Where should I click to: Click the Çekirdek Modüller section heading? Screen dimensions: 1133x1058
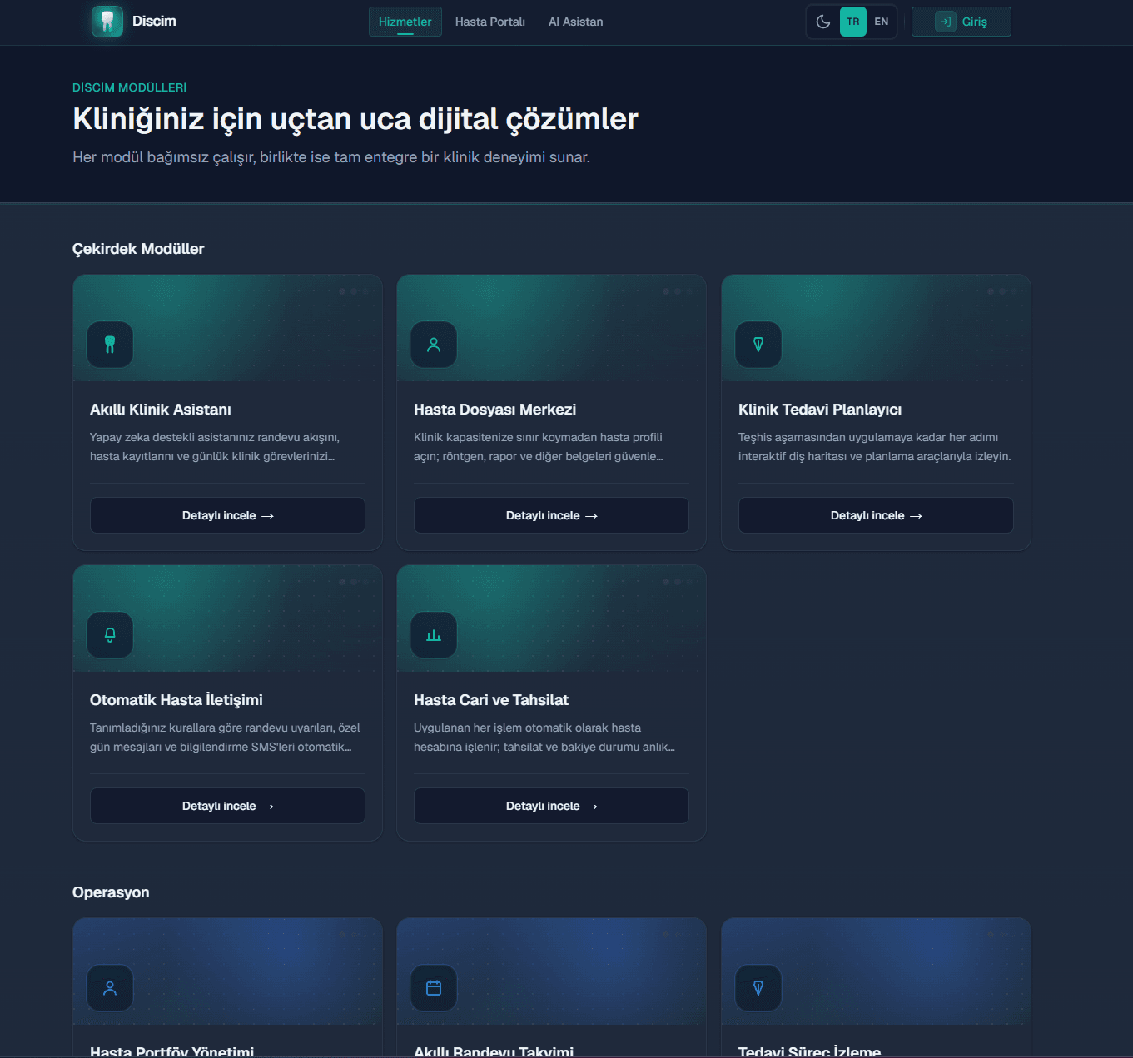click(138, 249)
